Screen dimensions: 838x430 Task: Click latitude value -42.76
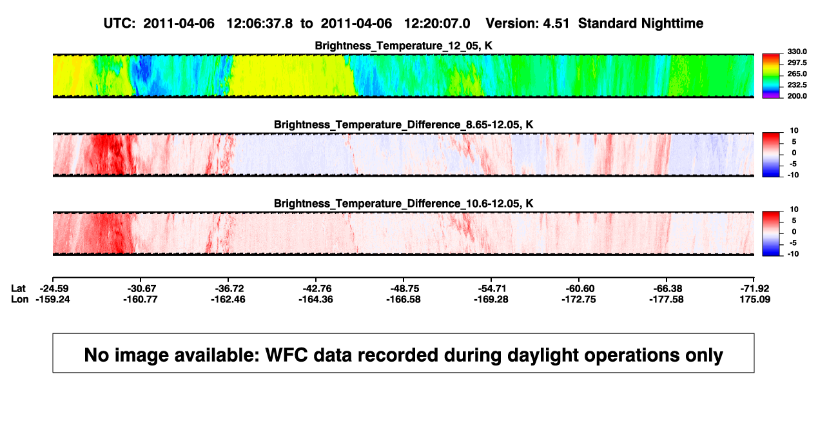point(316,288)
